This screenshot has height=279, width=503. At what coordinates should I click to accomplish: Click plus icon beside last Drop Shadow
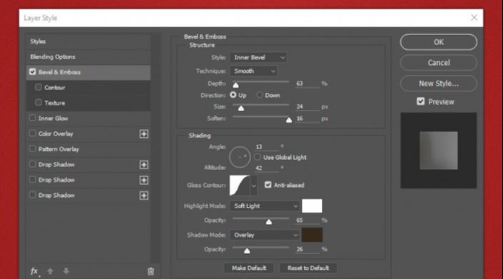[x=143, y=196]
